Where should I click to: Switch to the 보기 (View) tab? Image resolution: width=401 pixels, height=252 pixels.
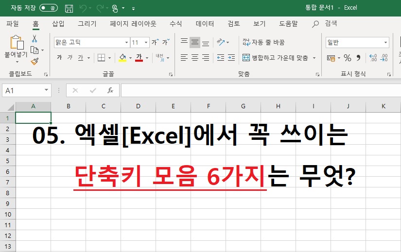click(260, 23)
